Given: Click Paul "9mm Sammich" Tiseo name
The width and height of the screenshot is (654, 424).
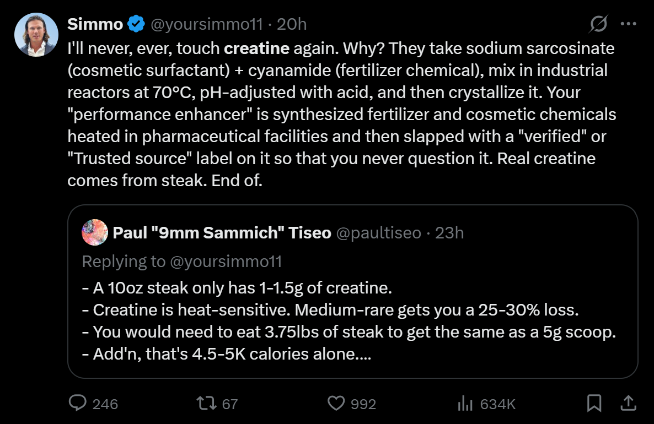Looking at the screenshot, I should pos(222,233).
